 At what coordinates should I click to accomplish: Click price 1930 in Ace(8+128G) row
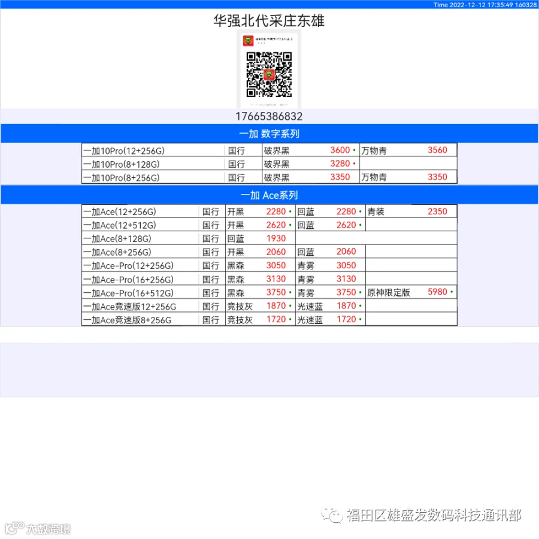pyautogui.click(x=276, y=238)
